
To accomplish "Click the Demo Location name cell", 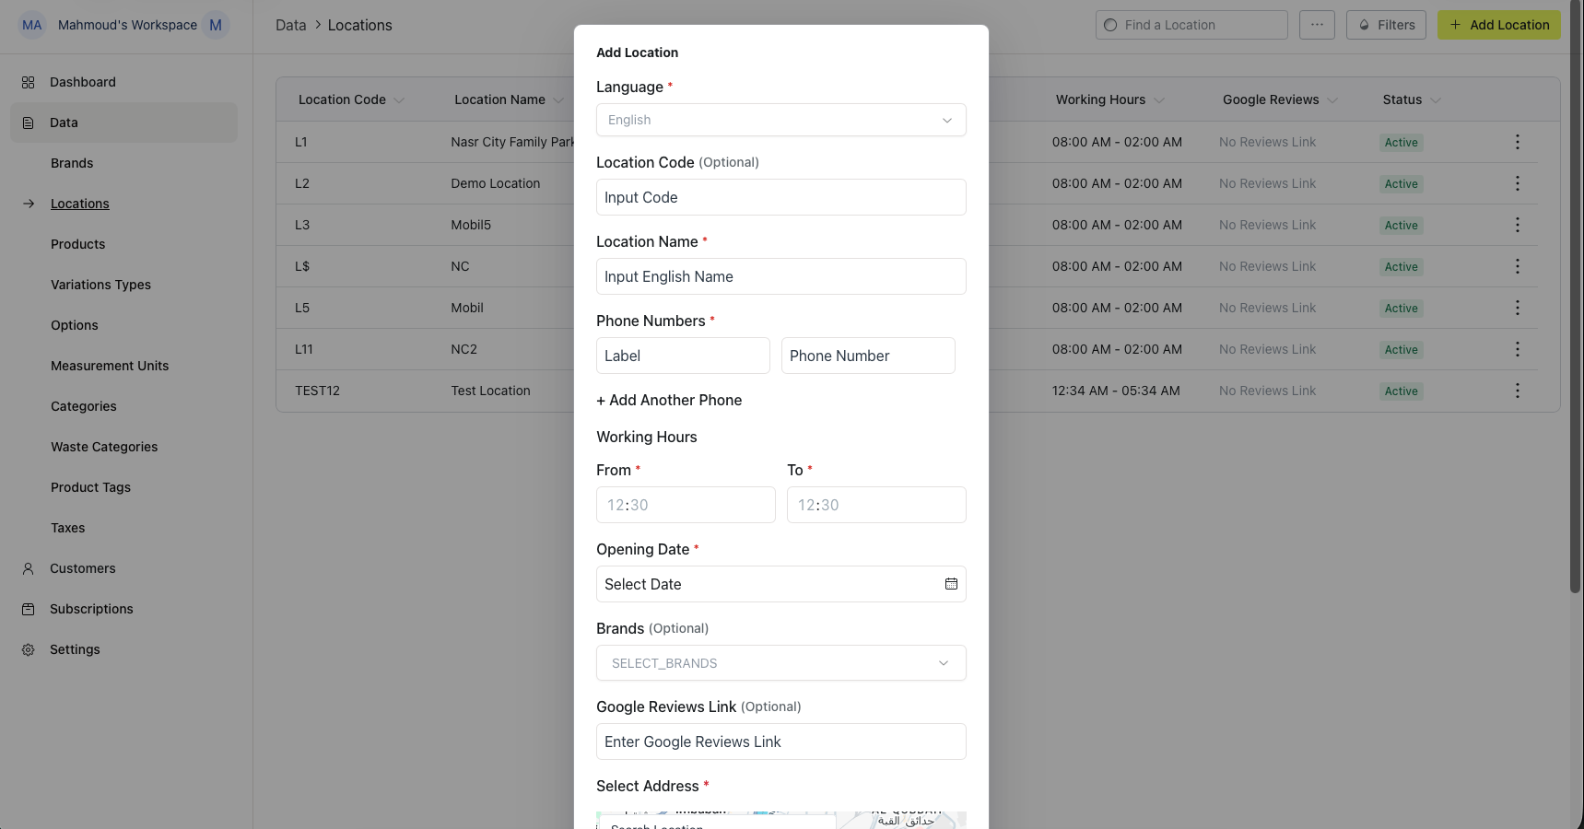I will point(496,183).
